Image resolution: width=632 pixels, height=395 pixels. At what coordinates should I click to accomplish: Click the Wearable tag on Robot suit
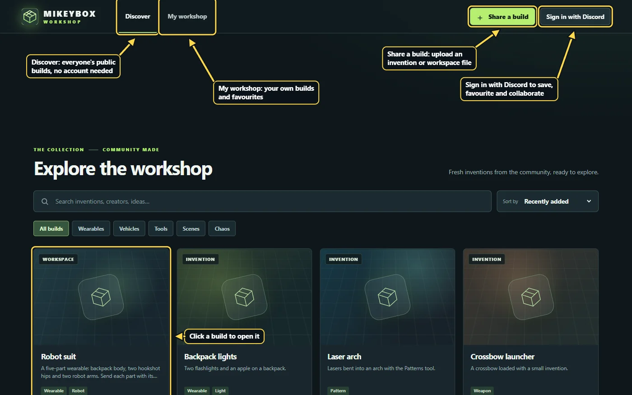click(x=54, y=391)
